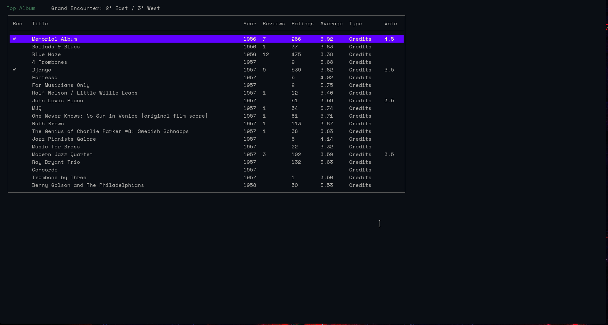This screenshot has height=325, width=608.
Task: Click ratings count 475 for Blue Haze
Action: point(296,54)
